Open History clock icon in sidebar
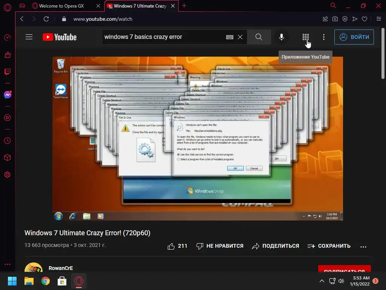Viewport: 386px width, 290px height. coord(8,140)
